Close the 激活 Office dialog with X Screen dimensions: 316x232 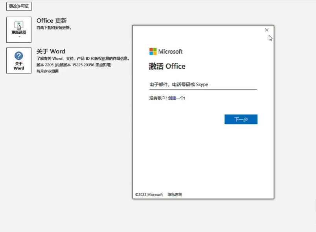click(x=266, y=30)
